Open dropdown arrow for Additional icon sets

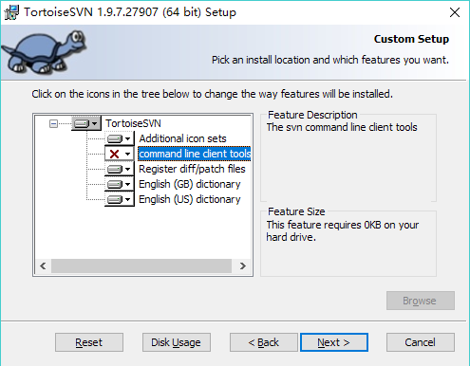tap(127, 138)
